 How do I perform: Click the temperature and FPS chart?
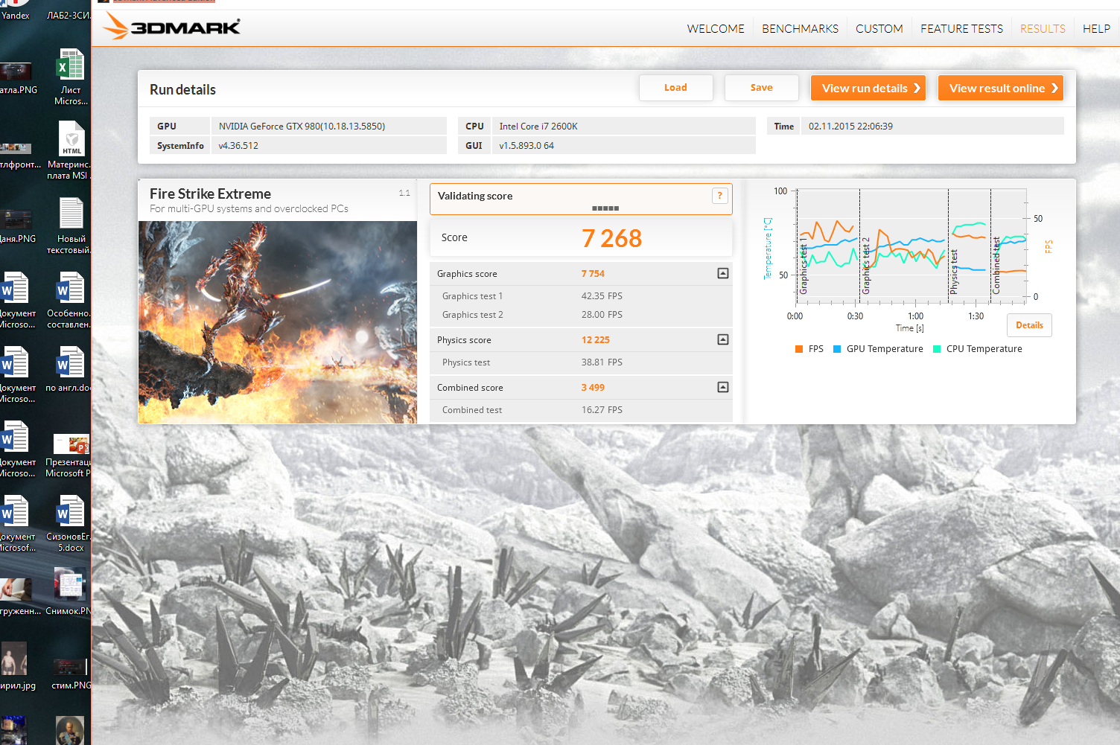tap(910, 246)
